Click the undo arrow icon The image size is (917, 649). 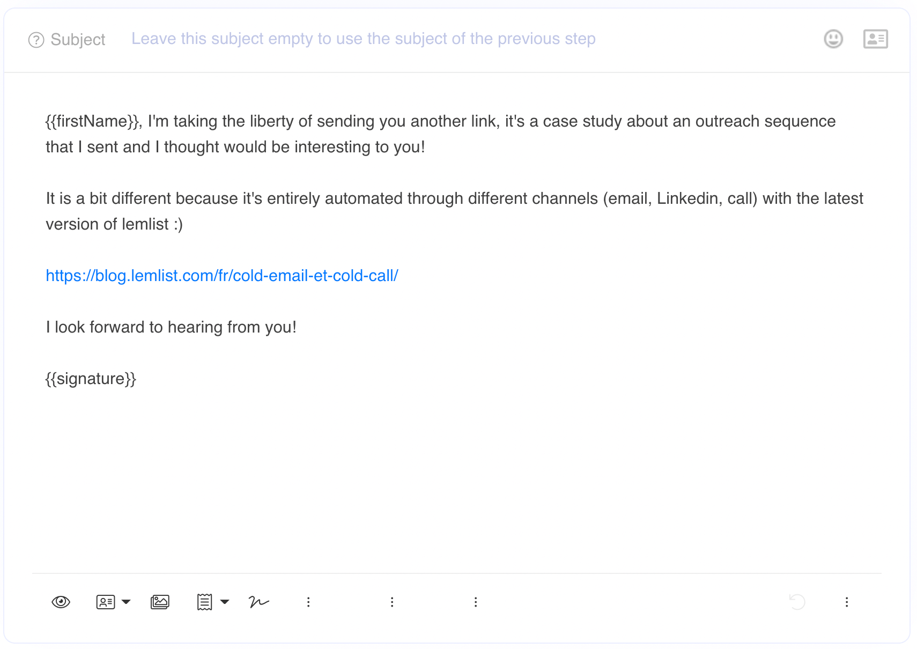[x=797, y=602]
